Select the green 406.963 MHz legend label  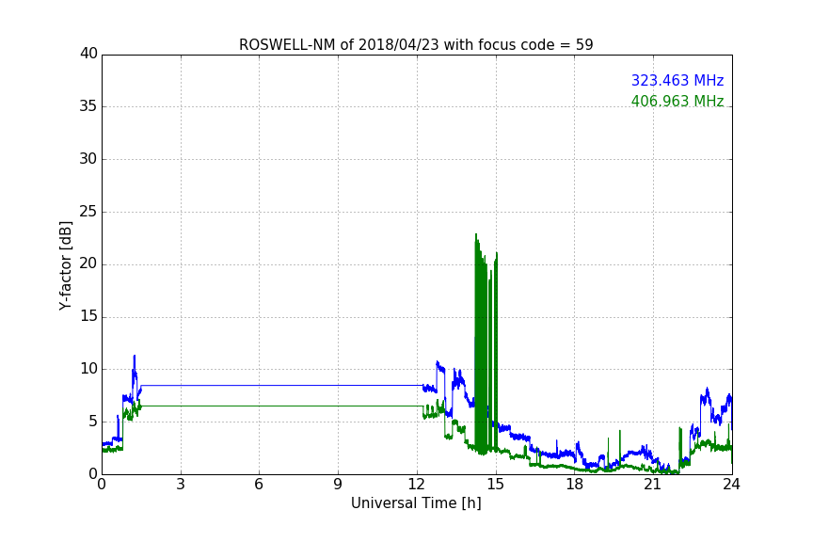pos(677,101)
